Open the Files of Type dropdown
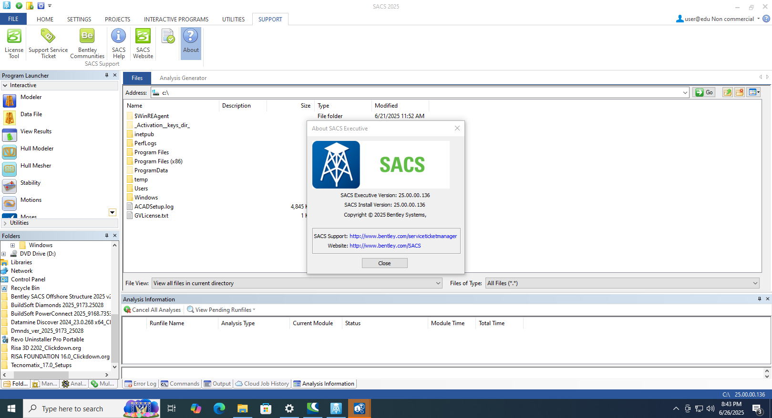 click(755, 283)
